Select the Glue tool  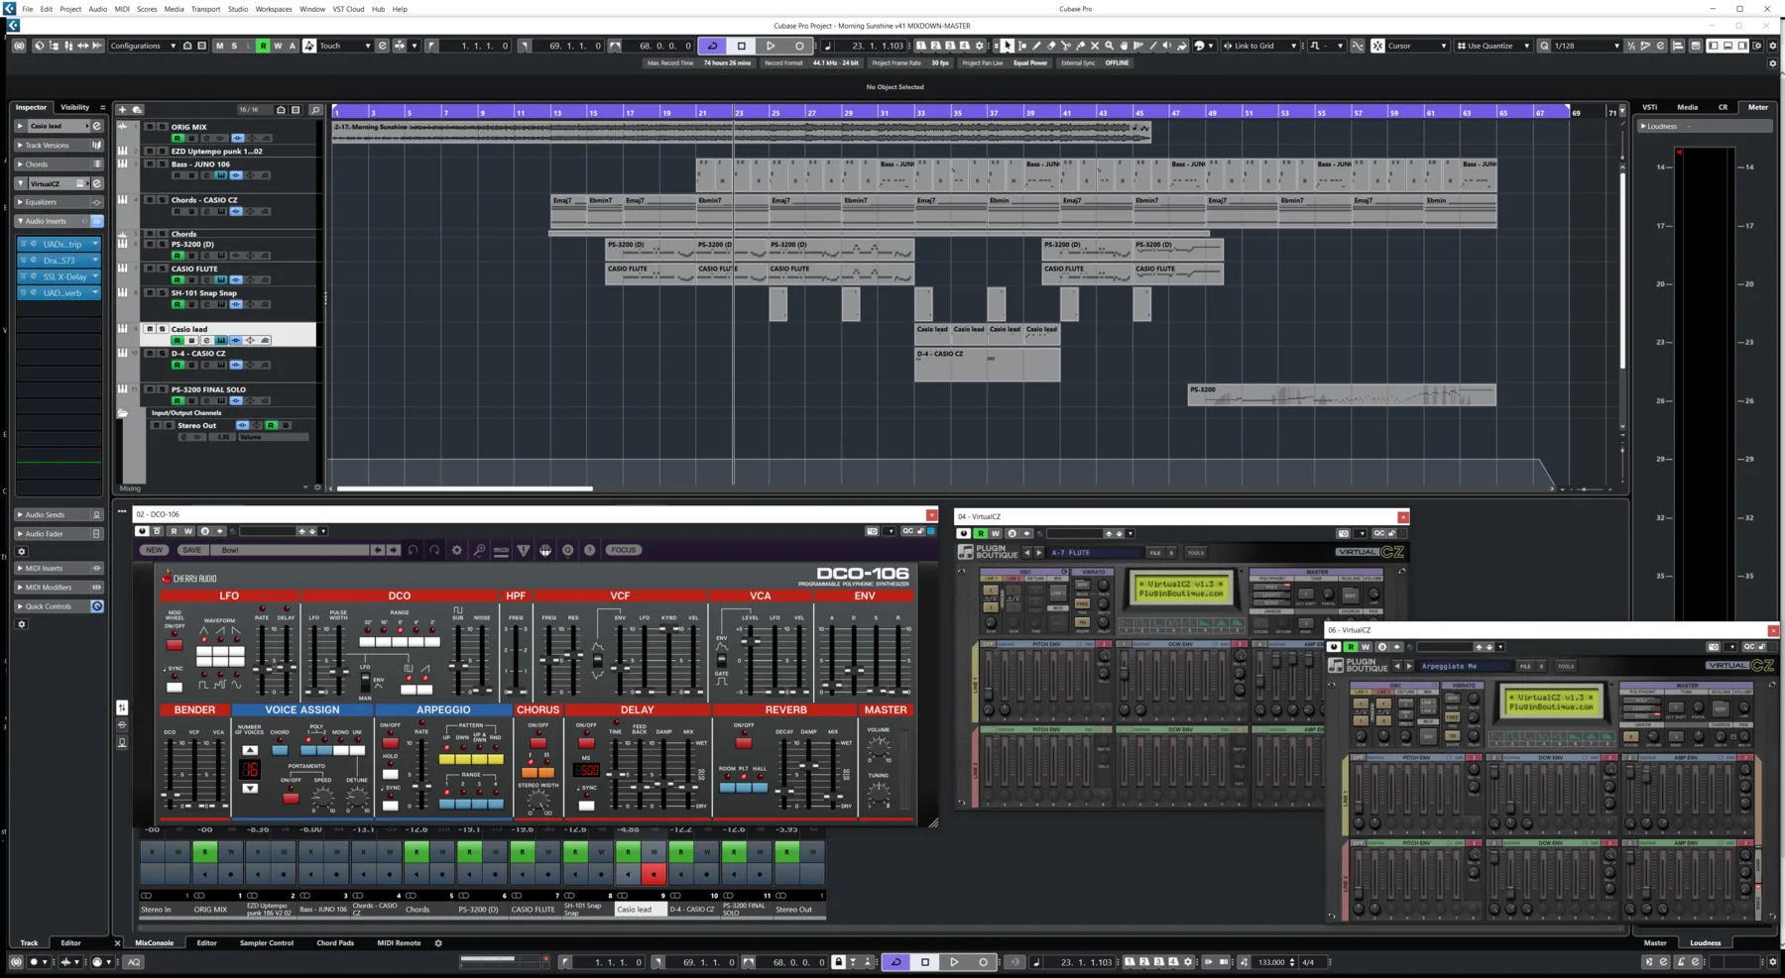click(x=1080, y=46)
